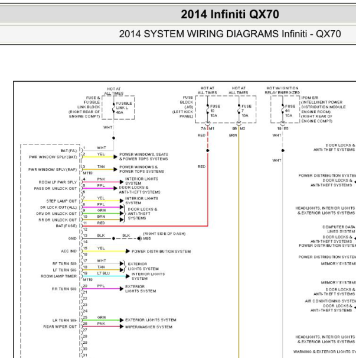Select the "19 E5" connector label
The width and height of the screenshot is (356, 358).
click(283, 128)
